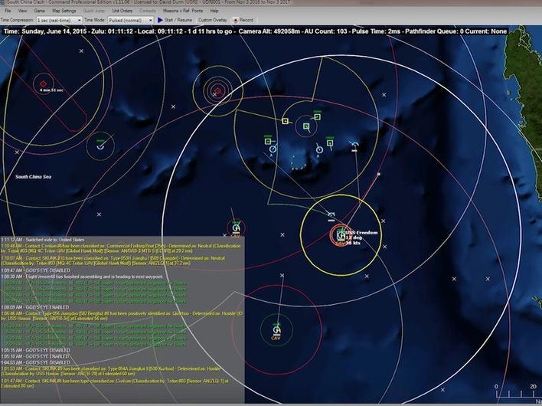Select the USS Freedom ship unit

[340, 235]
